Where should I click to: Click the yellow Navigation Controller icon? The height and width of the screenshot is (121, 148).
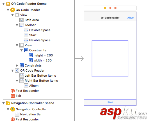point(13,109)
